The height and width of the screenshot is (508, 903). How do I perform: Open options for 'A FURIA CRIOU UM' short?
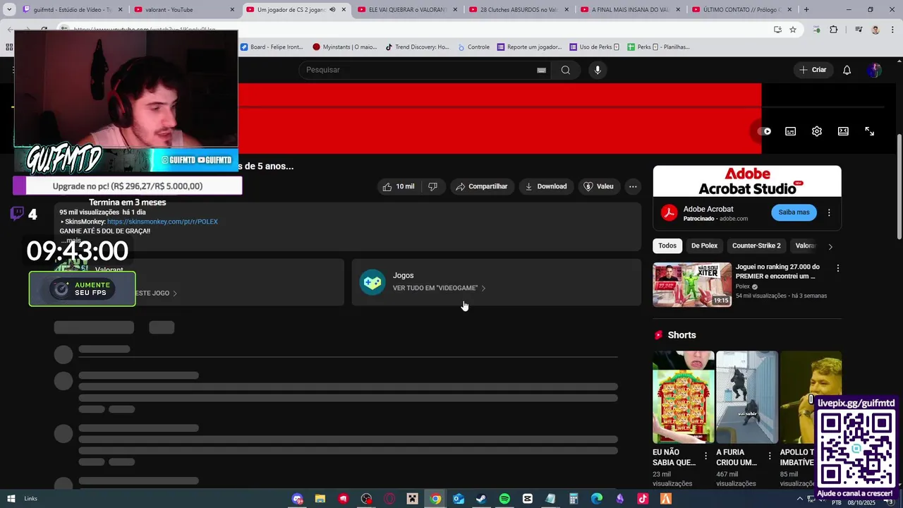coord(769,456)
